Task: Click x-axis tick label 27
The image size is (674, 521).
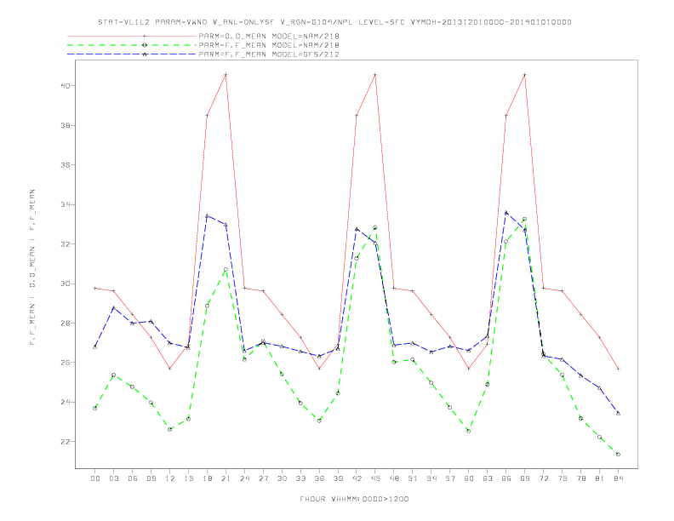Action: (x=263, y=478)
